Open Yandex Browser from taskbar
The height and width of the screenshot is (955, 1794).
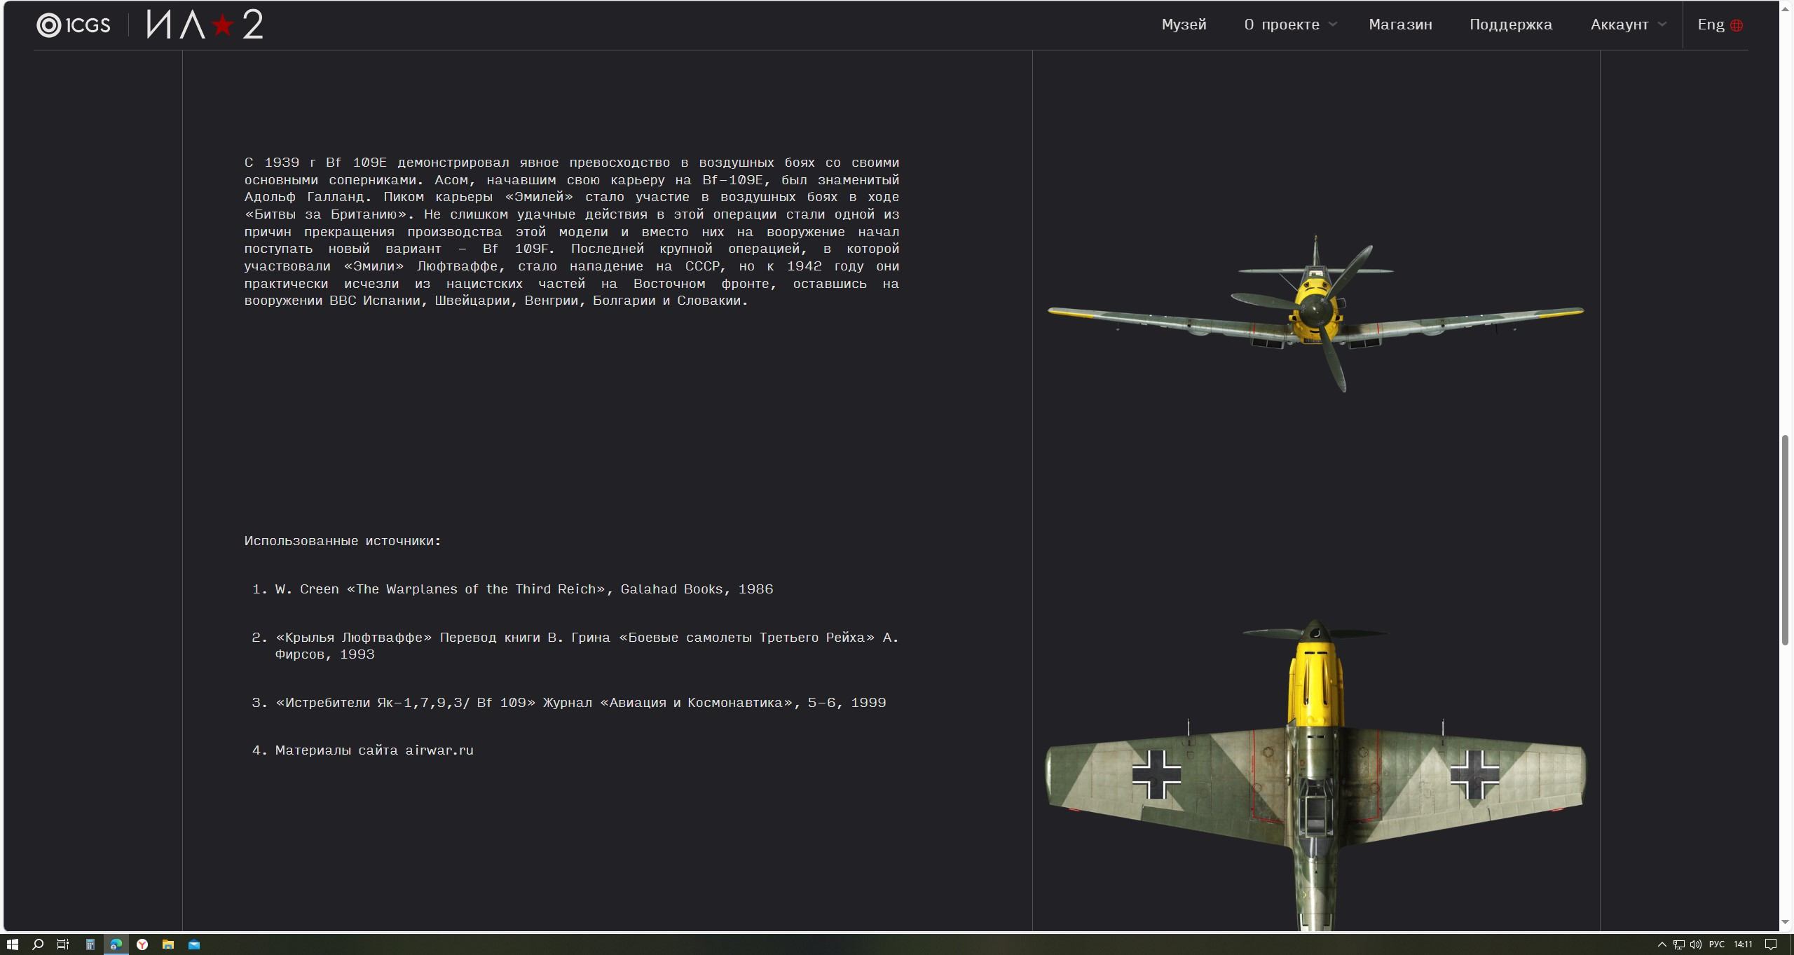click(x=142, y=944)
